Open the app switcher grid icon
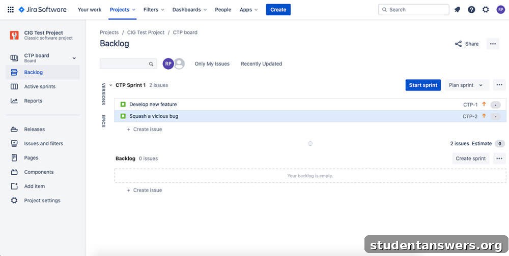The height and width of the screenshot is (256, 509). [x=10, y=10]
